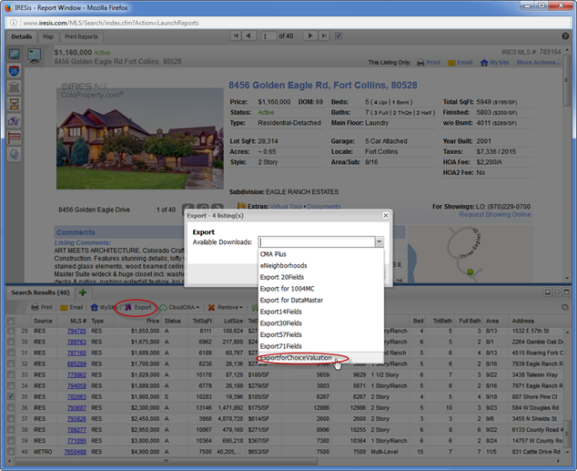Click the listing number input field
The image size is (577, 471).
point(268,36)
